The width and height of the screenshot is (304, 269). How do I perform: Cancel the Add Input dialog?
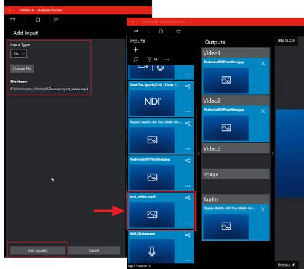coord(94,251)
